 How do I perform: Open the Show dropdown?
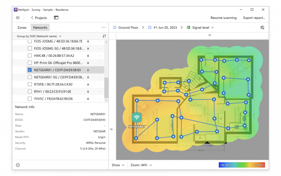pos(118,165)
